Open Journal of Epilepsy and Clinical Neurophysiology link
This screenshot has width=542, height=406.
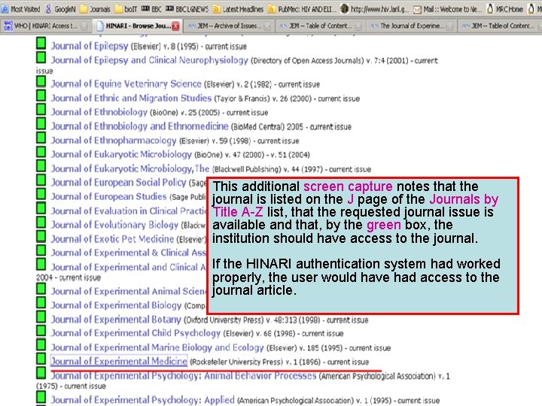(x=149, y=60)
